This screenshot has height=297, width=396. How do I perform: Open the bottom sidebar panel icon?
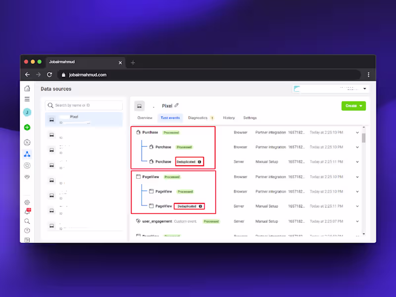27,240
